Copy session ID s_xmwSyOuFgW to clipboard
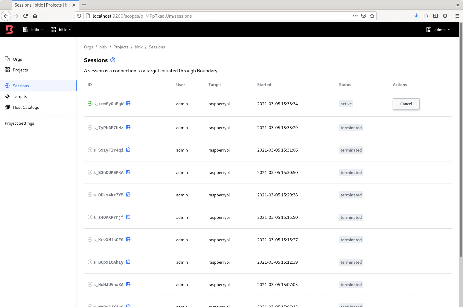The height and width of the screenshot is (307, 463). click(x=128, y=103)
